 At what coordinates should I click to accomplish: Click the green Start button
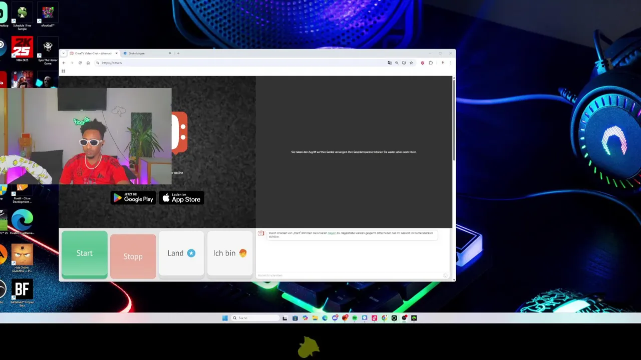coord(84,253)
